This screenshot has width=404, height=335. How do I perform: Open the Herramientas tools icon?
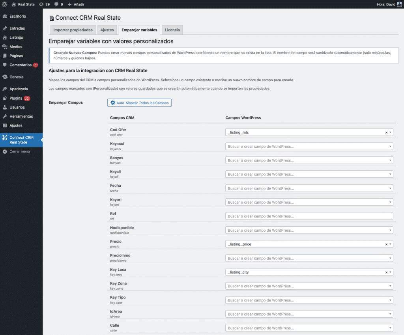tap(4, 116)
